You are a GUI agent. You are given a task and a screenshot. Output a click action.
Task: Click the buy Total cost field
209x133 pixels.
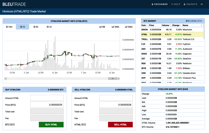[x=47, y=111]
